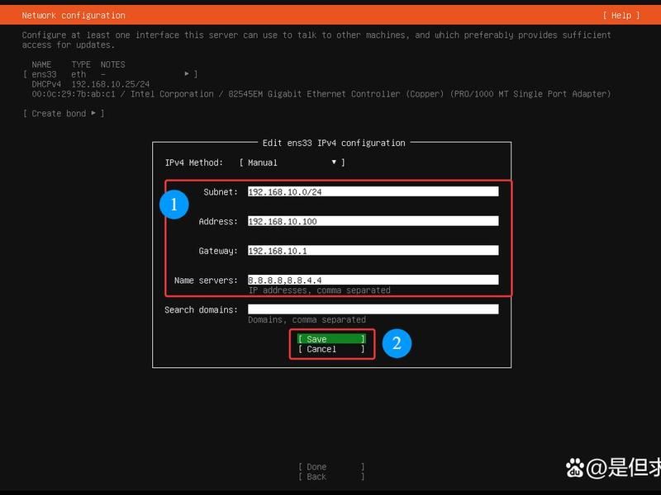
Task: Save the IPv4 configuration
Action: tap(331, 339)
